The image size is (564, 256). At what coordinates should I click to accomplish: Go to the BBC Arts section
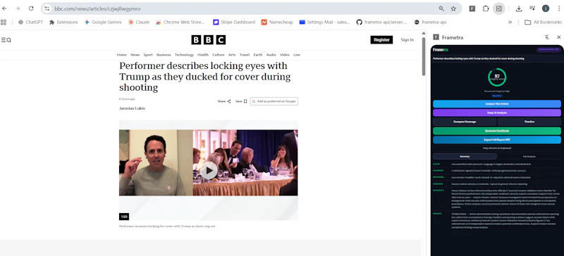point(232,55)
